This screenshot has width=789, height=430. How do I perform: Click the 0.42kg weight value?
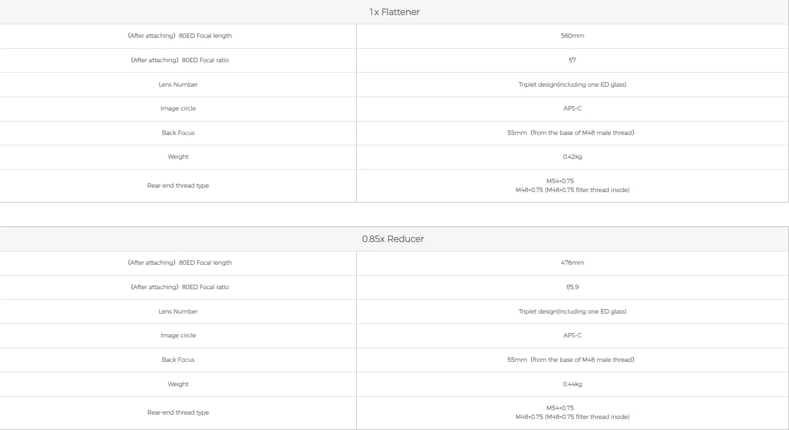tap(572, 157)
